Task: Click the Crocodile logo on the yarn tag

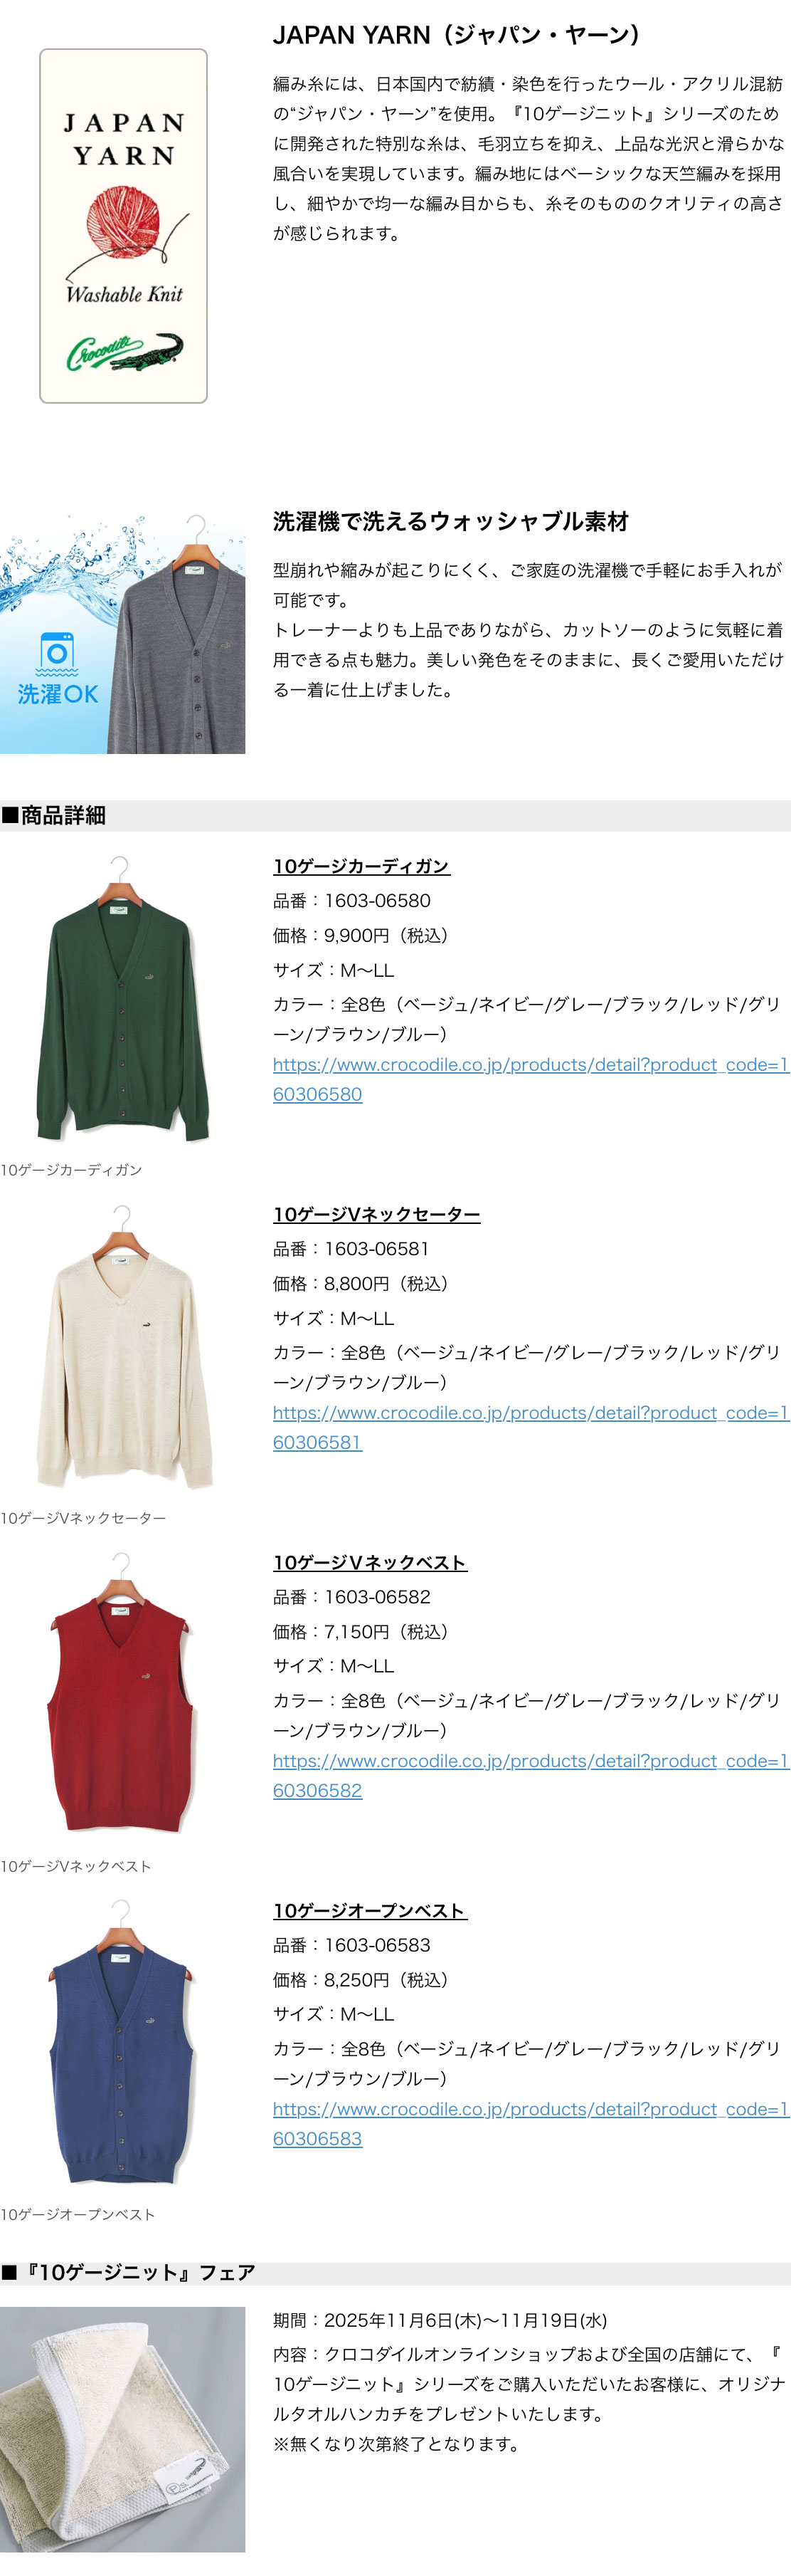Action: pos(124,352)
